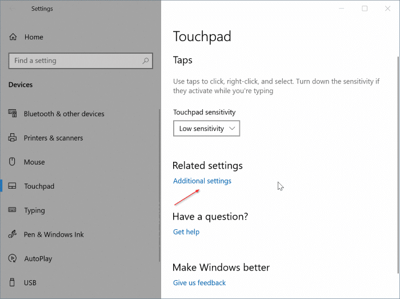Image resolution: width=400 pixels, height=299 pixels.
Task: Click the Typing keyboard icon
Action: pyautogui.click(x=12, y=210)
